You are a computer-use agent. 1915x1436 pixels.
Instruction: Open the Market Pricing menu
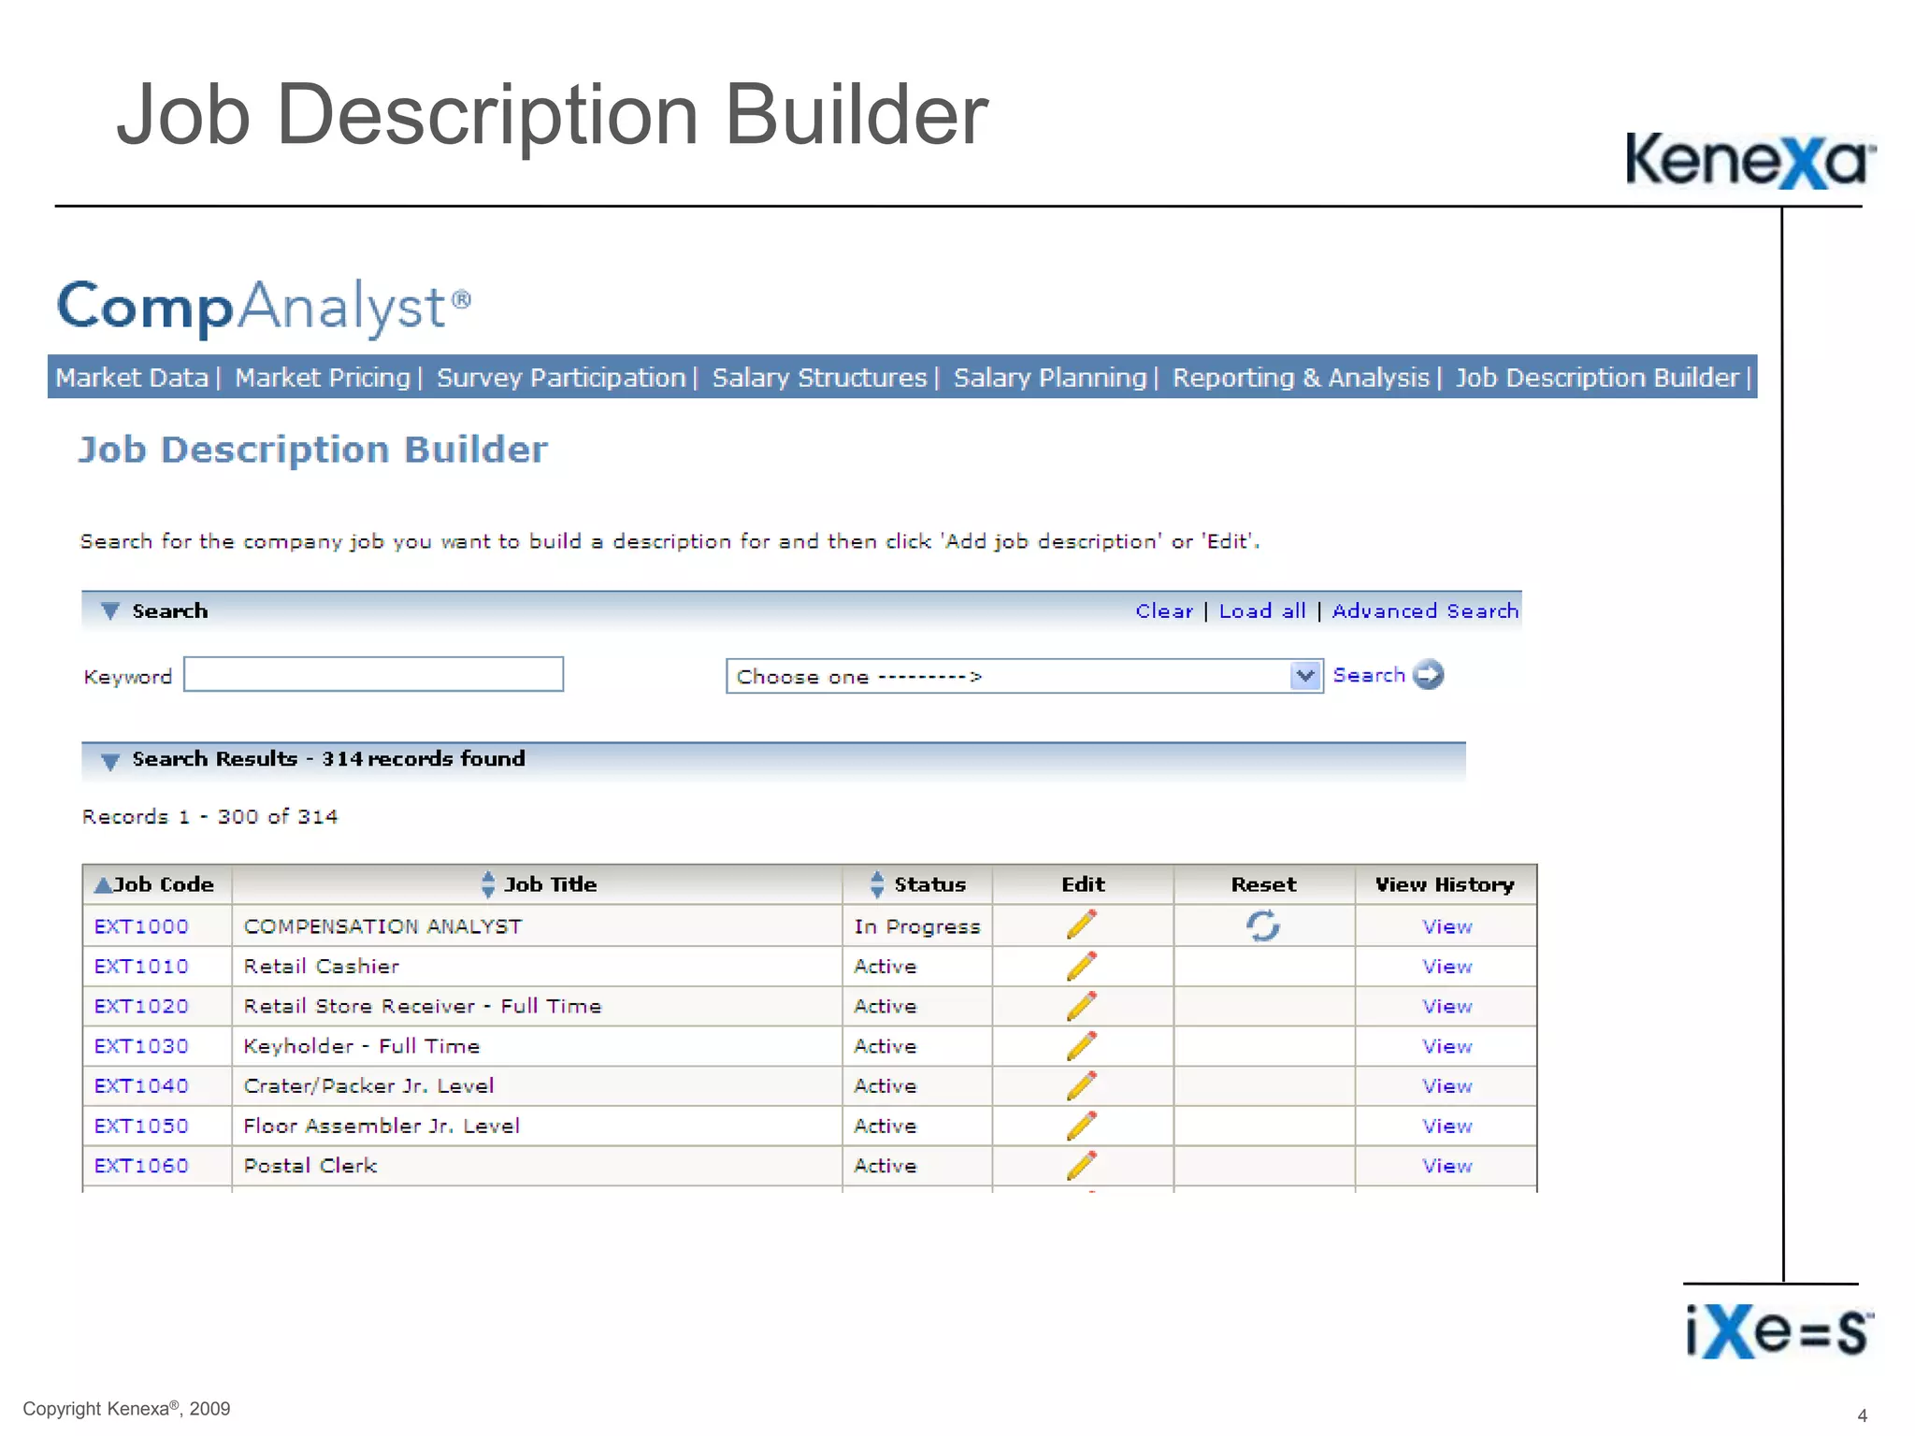click(323, 378)
